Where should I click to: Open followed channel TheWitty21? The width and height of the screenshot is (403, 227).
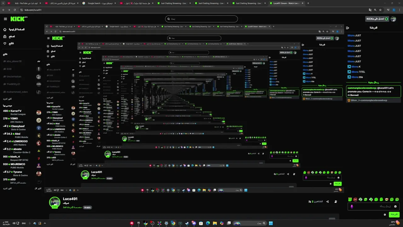coord(22,84)
